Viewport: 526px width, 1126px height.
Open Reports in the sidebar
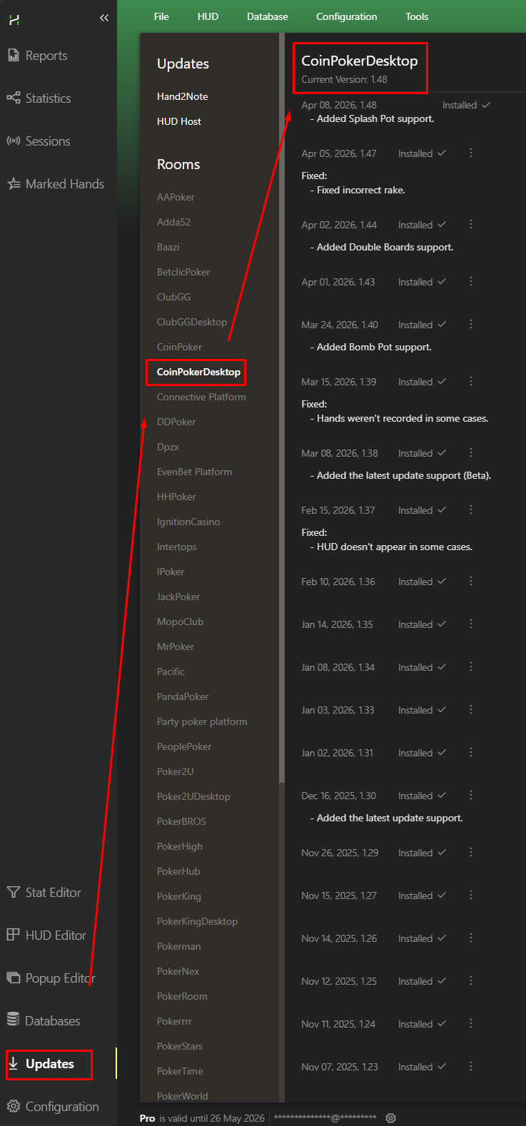(37, 56)
